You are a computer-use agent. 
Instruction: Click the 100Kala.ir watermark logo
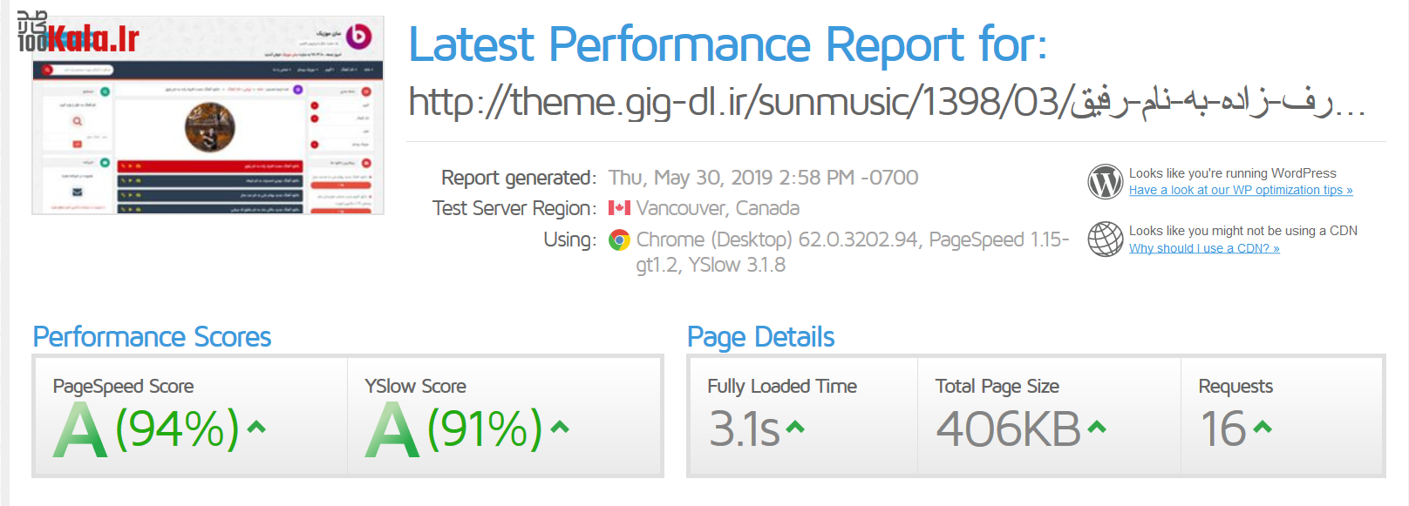78,37
